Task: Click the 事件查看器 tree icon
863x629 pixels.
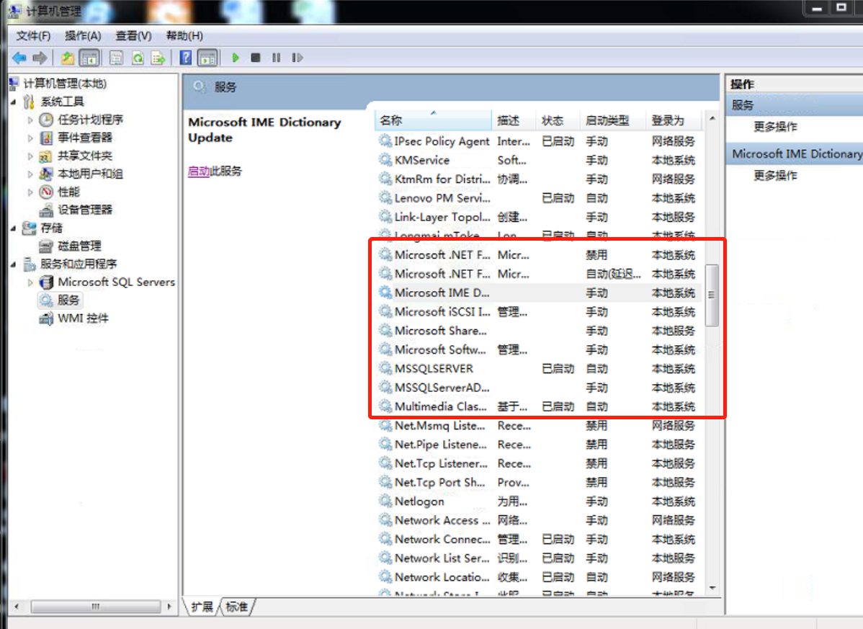Action: (x=46, y=138)
